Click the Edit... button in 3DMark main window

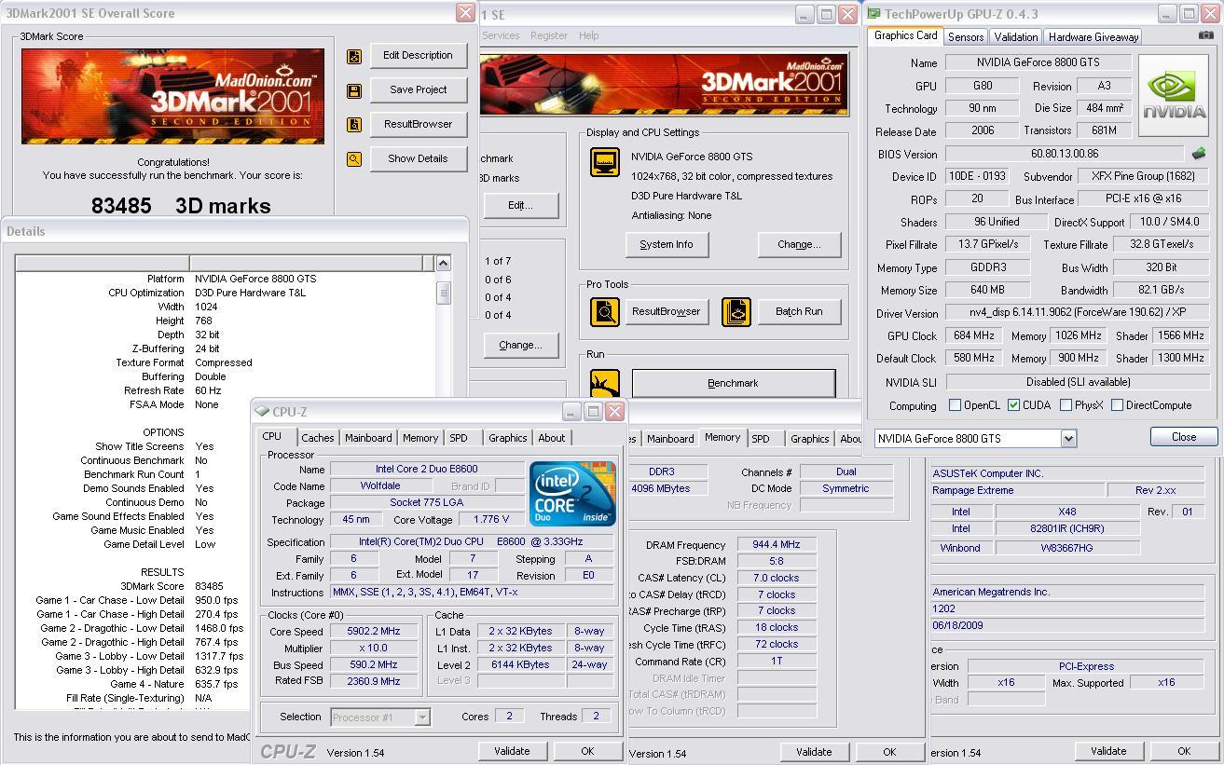pos(520,205)
